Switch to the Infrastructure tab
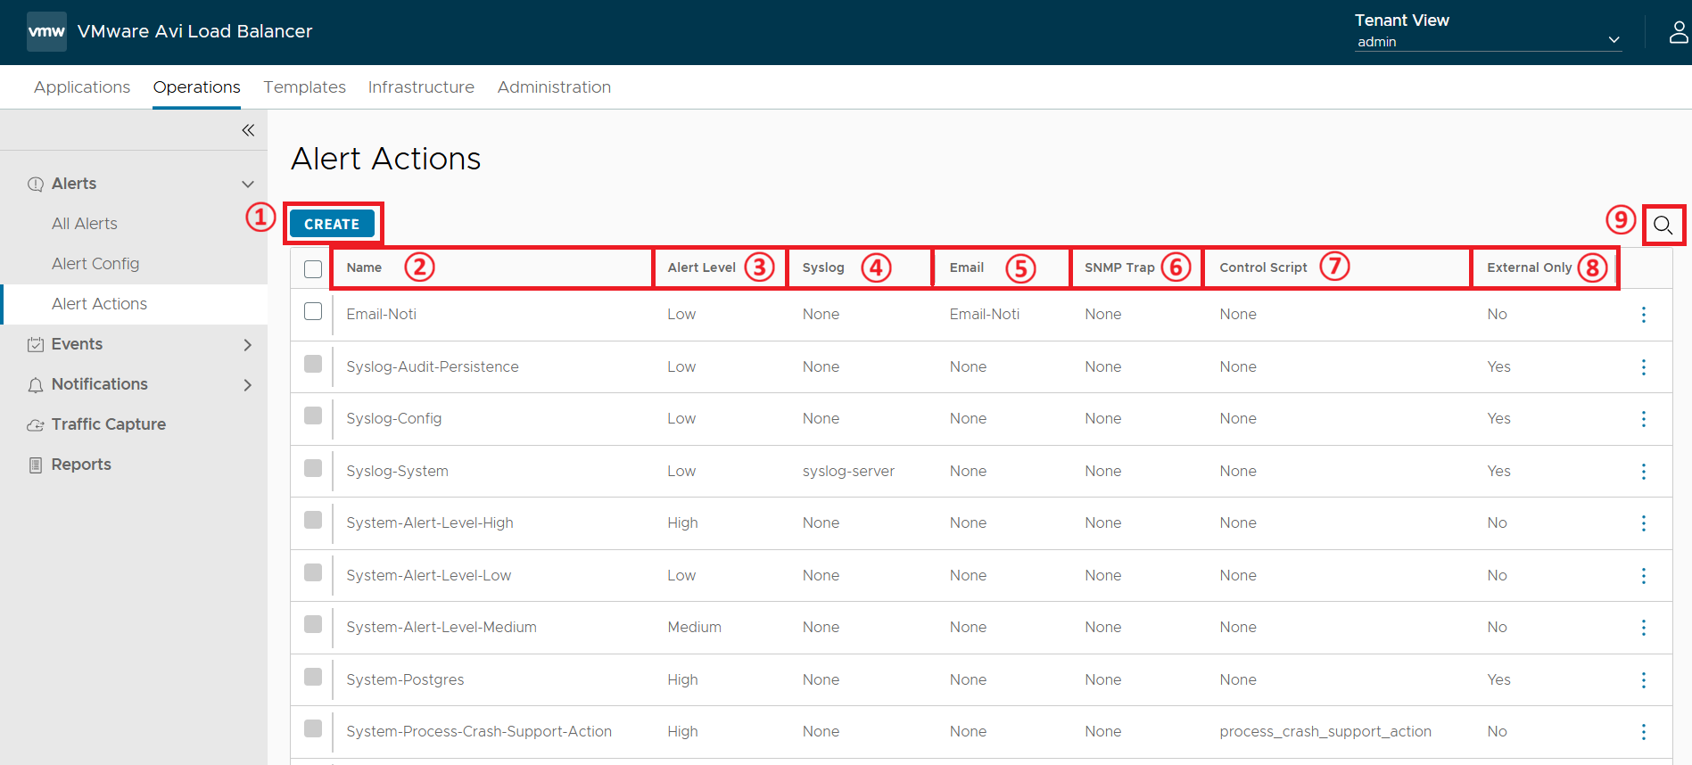 coord(421,87)
